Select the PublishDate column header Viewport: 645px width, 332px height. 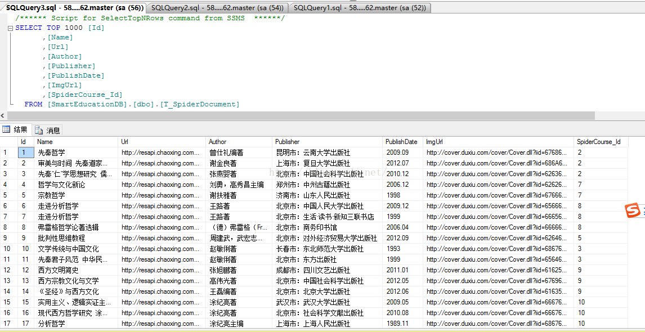pos(403,141)
